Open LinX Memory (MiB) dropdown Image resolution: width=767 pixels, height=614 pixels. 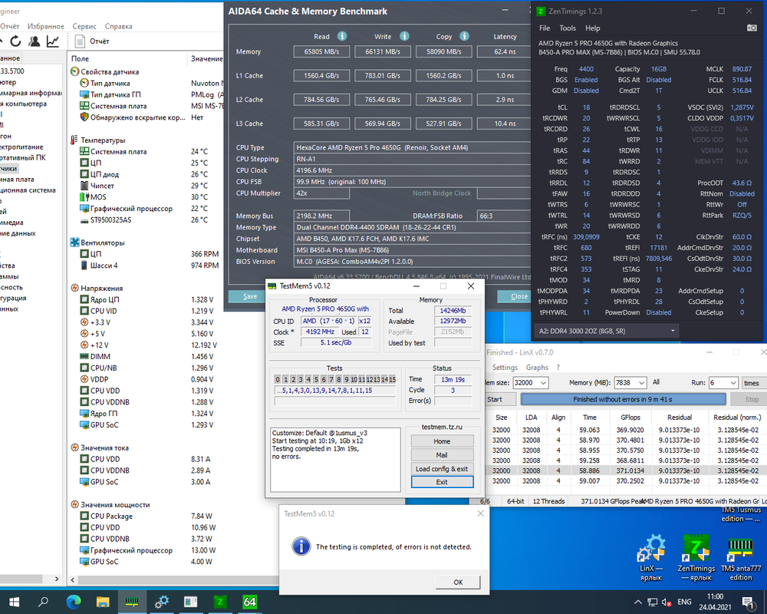pyautogui.click(x=630, y=383)
